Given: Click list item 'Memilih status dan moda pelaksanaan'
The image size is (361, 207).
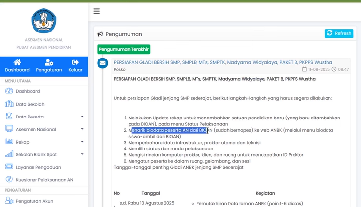Looking at the screenshot, I should (170, 149).
